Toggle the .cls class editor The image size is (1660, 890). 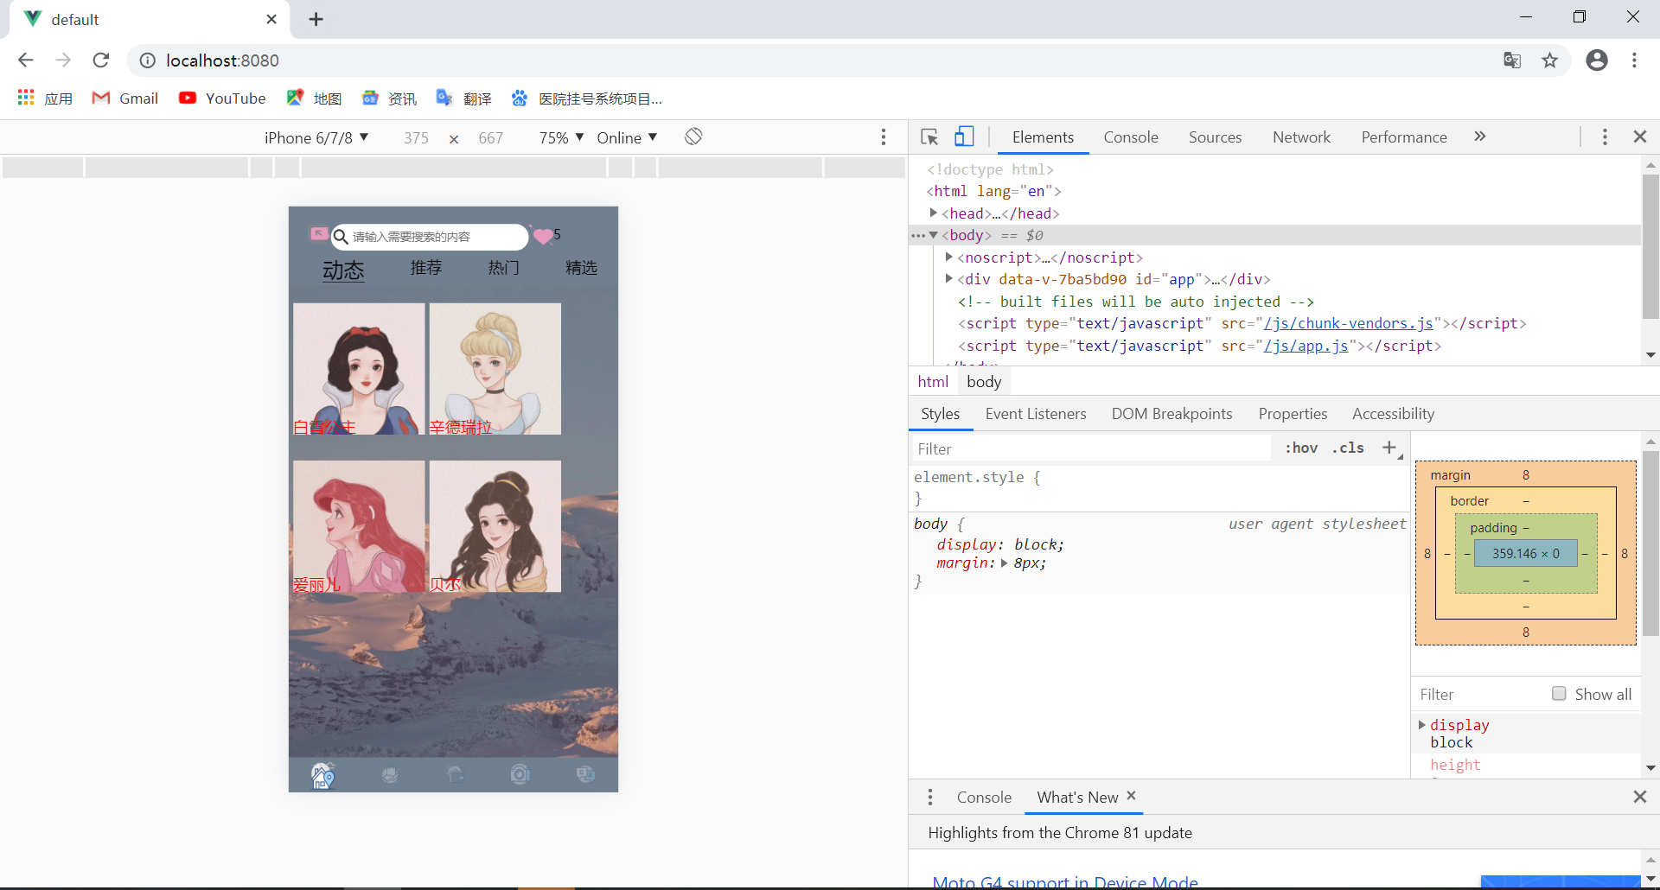click(x=1348, y=448)
